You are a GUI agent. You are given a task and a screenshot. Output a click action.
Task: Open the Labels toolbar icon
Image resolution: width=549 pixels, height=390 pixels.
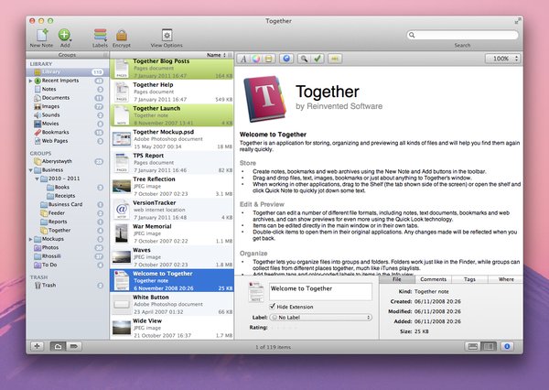[x=100, y=38]
